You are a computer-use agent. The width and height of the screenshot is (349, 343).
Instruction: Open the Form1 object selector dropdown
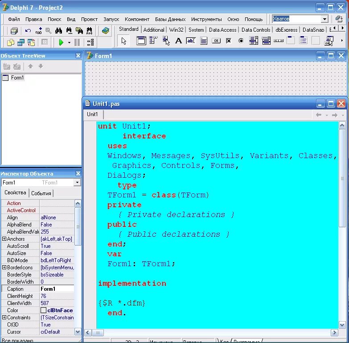77,182
